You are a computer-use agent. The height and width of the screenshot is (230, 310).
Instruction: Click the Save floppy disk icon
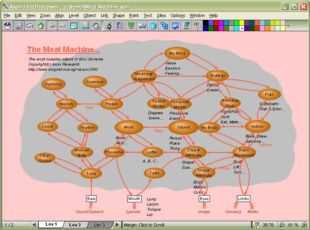(x=18, y=26)
